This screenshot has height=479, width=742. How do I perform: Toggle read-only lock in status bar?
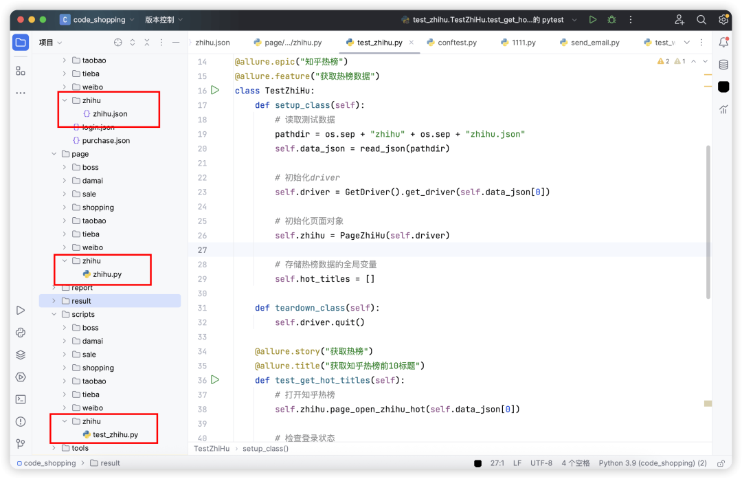[x=721, y=463]
